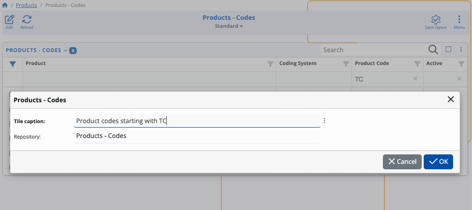This screenshot has height=210, width=472.
Task: Open Product column filter icon
Action: click(270, 64)
